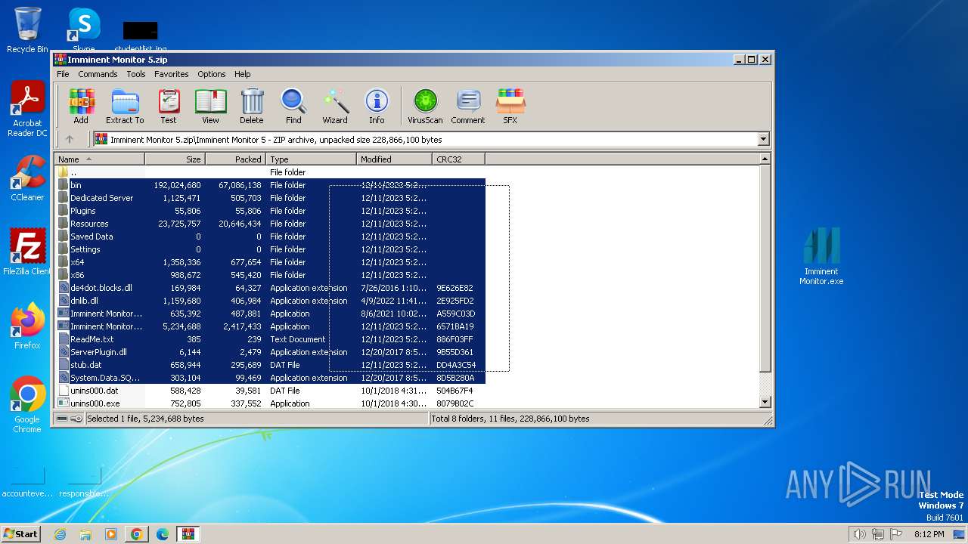Click the taskbar clock showing 8:12 PM
The width and height of the screenshot is (968, 544).
click(x=929, y=534)
